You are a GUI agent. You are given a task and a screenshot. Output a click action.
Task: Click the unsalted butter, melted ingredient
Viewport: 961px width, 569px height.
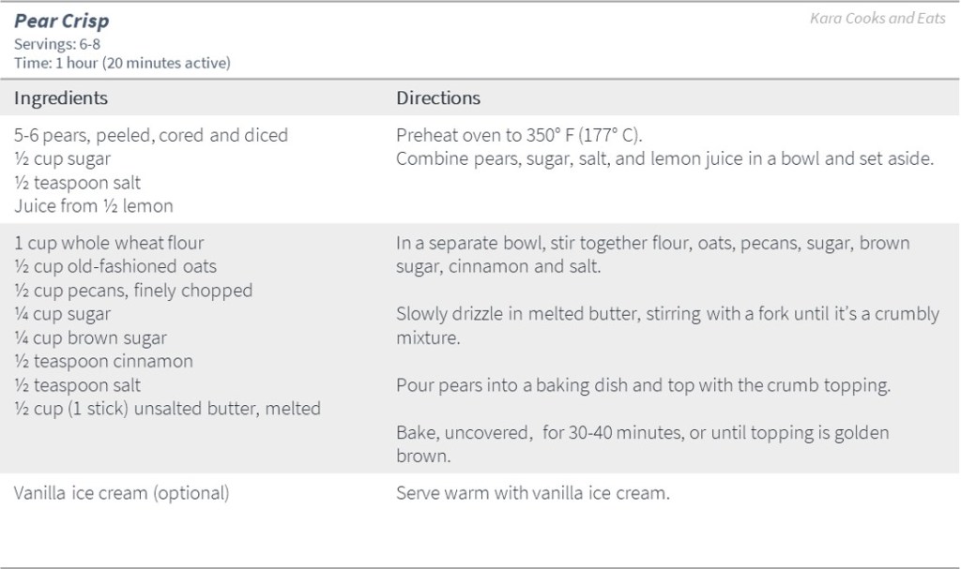[167, 409]
